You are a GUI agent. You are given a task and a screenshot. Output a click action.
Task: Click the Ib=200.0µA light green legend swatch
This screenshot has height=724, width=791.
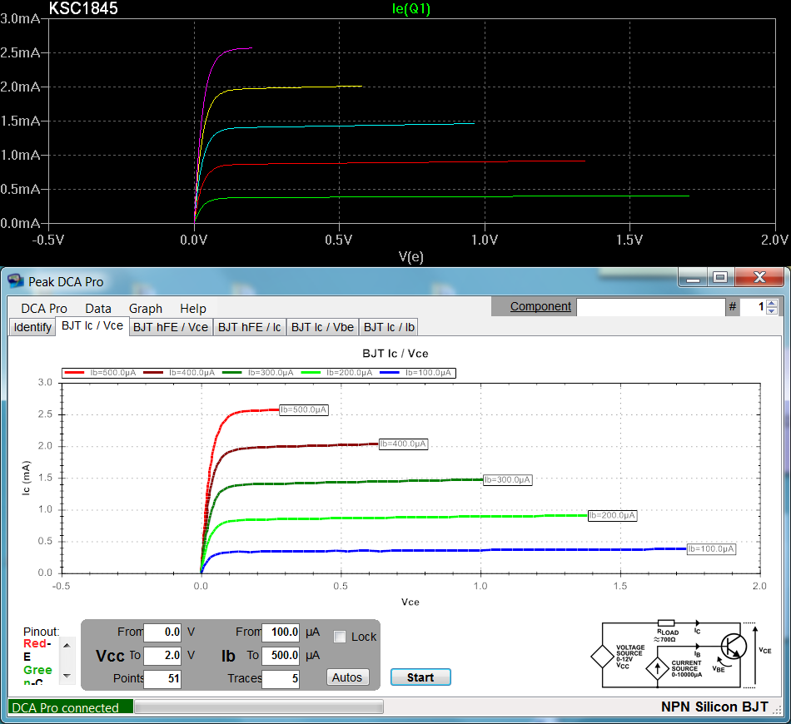pyautogui.click(x=311, y=373)
